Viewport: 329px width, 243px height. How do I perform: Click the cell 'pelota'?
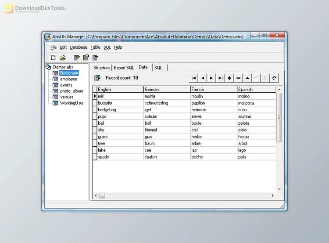pos(257,123)
